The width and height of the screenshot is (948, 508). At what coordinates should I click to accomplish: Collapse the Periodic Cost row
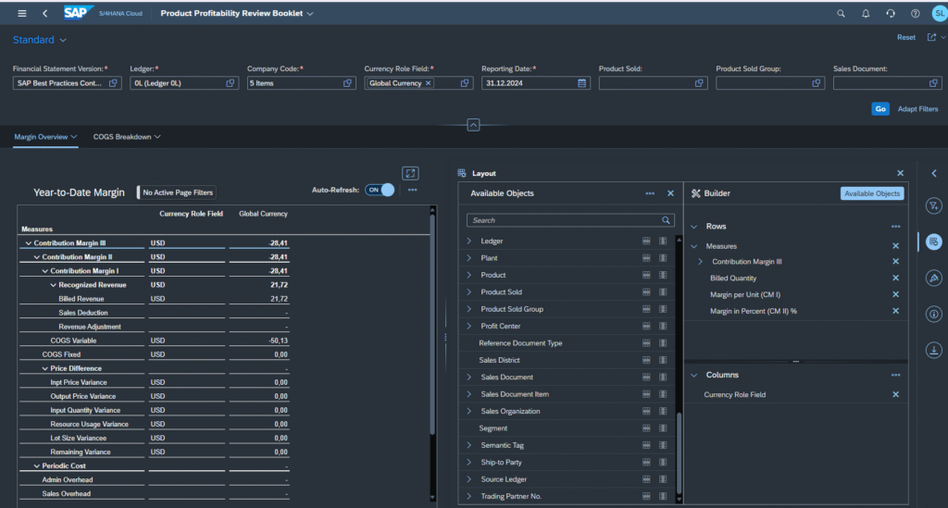[36, 466]
